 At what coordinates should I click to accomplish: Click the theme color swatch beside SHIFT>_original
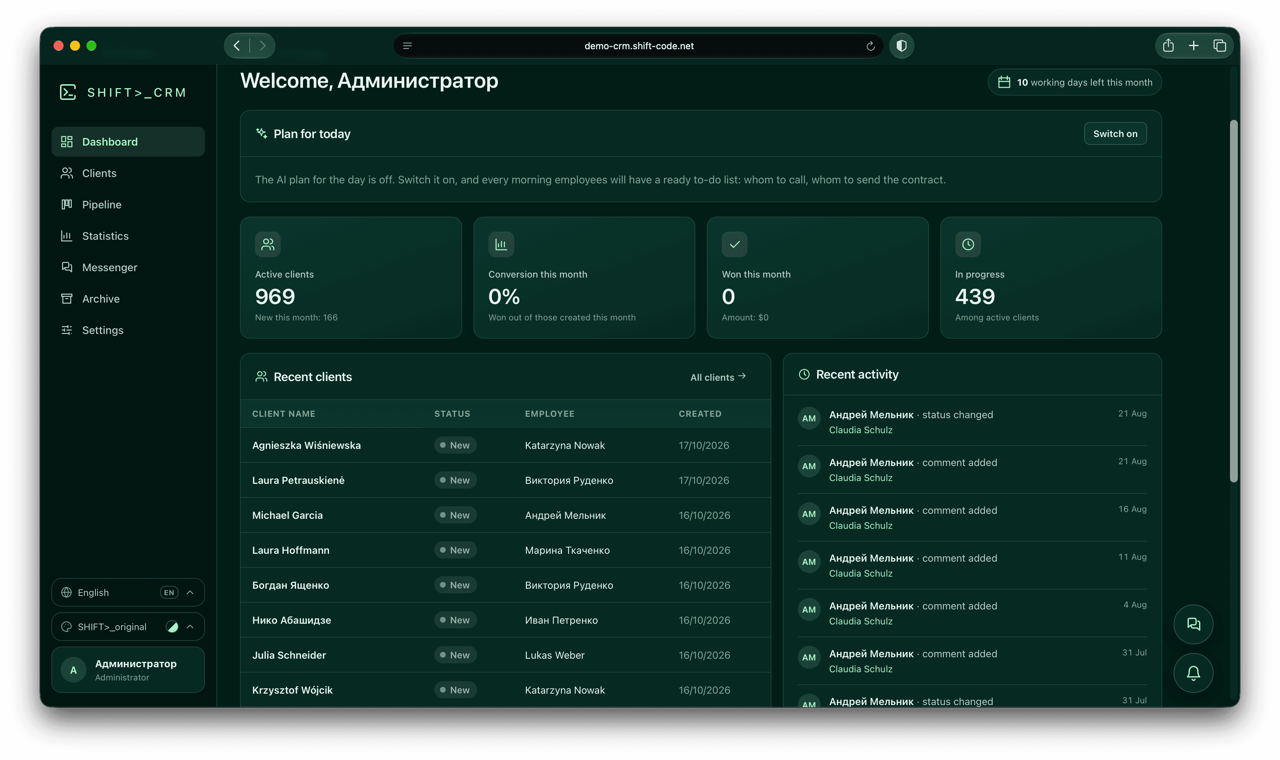click(x=172, y=626)
